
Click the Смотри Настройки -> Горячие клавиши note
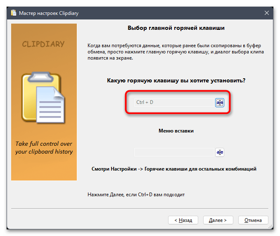(174, 169)
